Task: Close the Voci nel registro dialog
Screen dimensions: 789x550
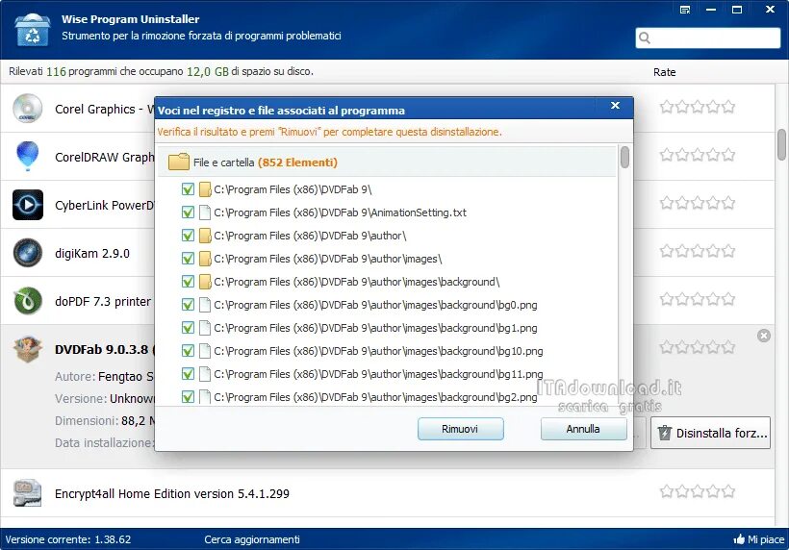Action: click(615, 106)
